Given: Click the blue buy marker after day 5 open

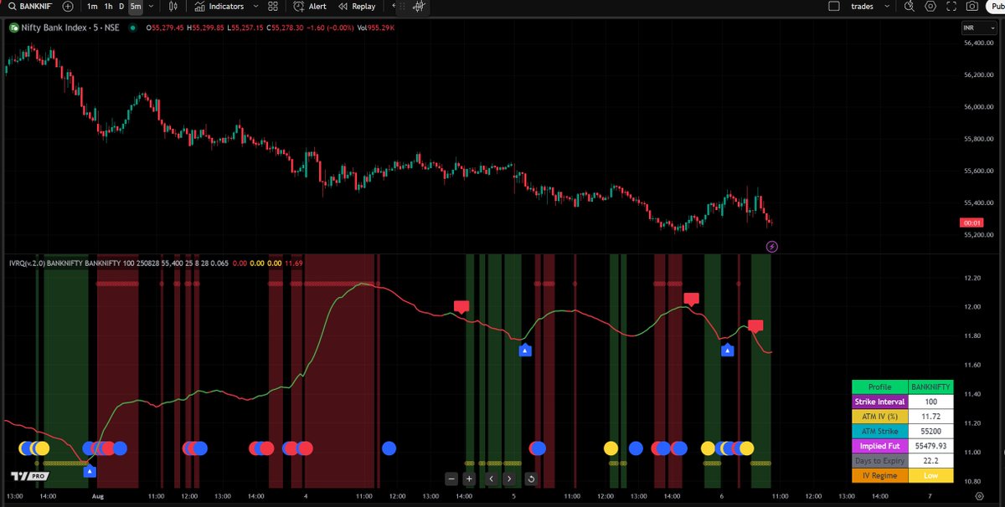Looking at the screenshot, I should click(x=525, y=351).
